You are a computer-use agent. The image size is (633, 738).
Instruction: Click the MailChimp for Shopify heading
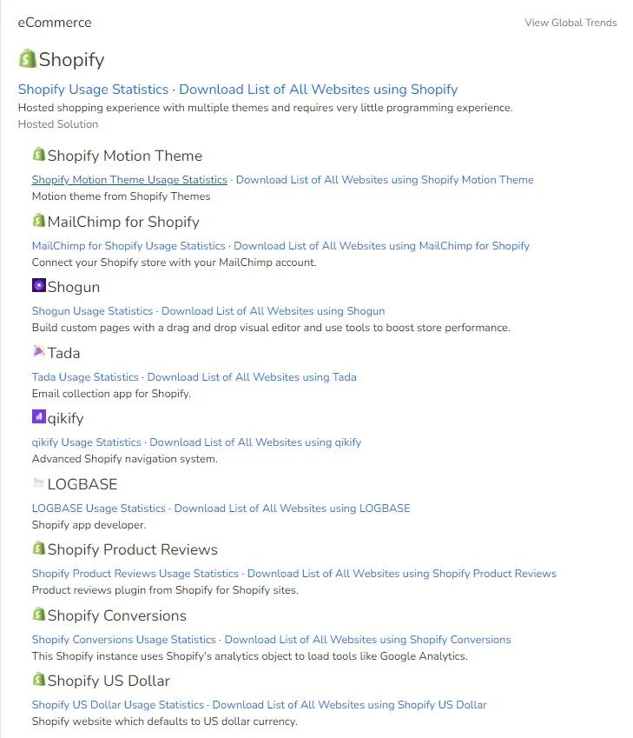tap(123, 222)
